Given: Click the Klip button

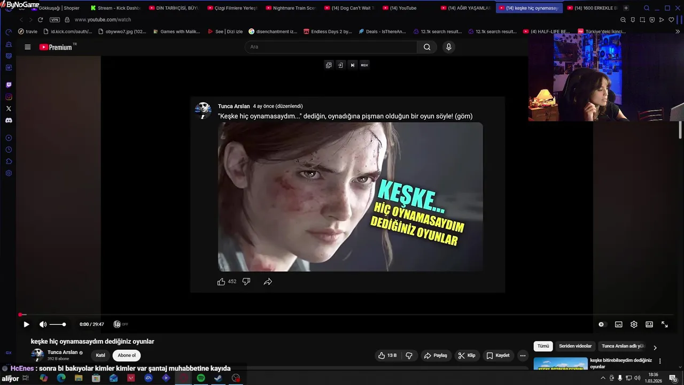Looking at the screenshot, I should click(x=467, y=355).
